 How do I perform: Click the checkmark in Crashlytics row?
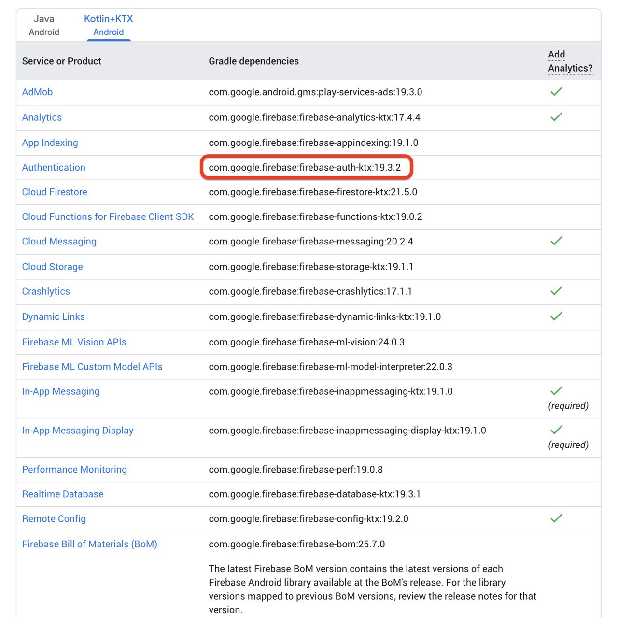556,290
